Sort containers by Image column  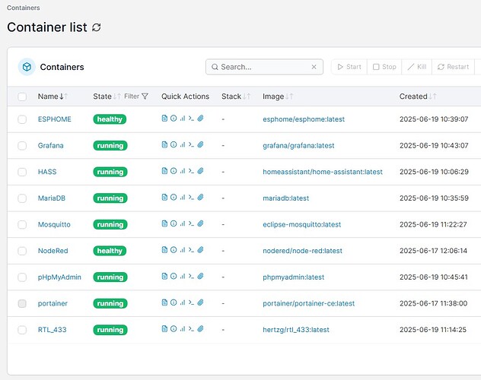tap(278, 97)
